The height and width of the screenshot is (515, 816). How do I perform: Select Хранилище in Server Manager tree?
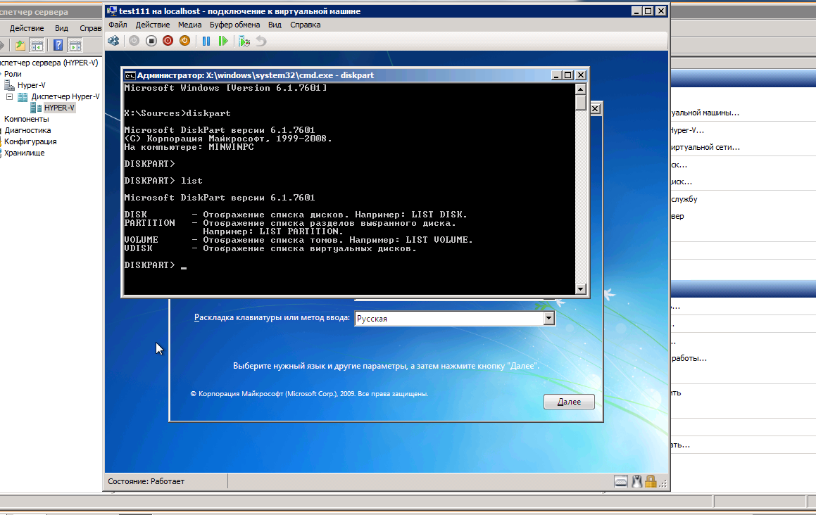click(25, 153)
